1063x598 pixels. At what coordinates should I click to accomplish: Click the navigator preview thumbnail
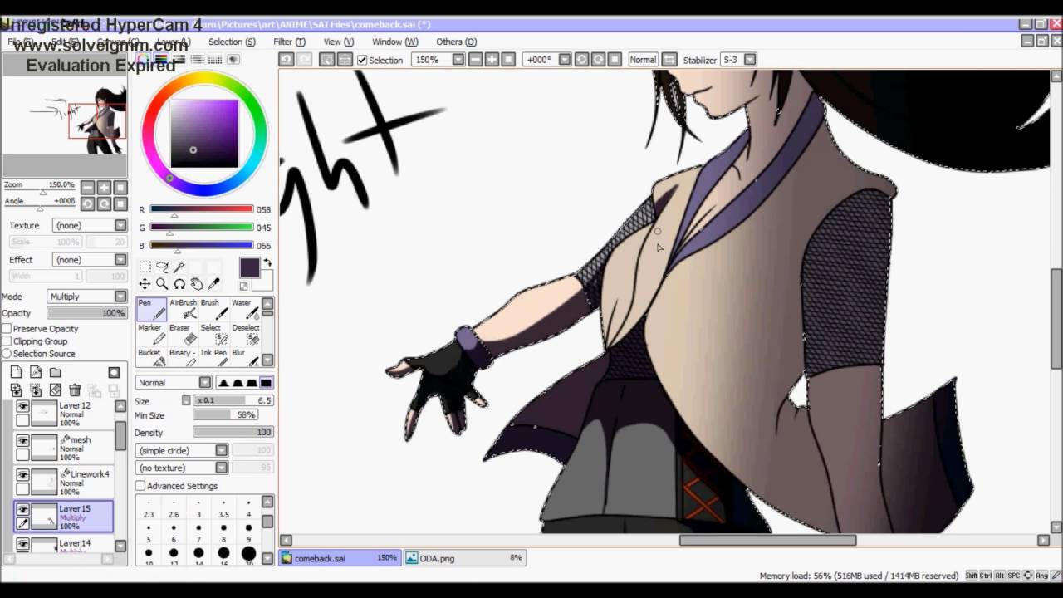tap(64, 115)
